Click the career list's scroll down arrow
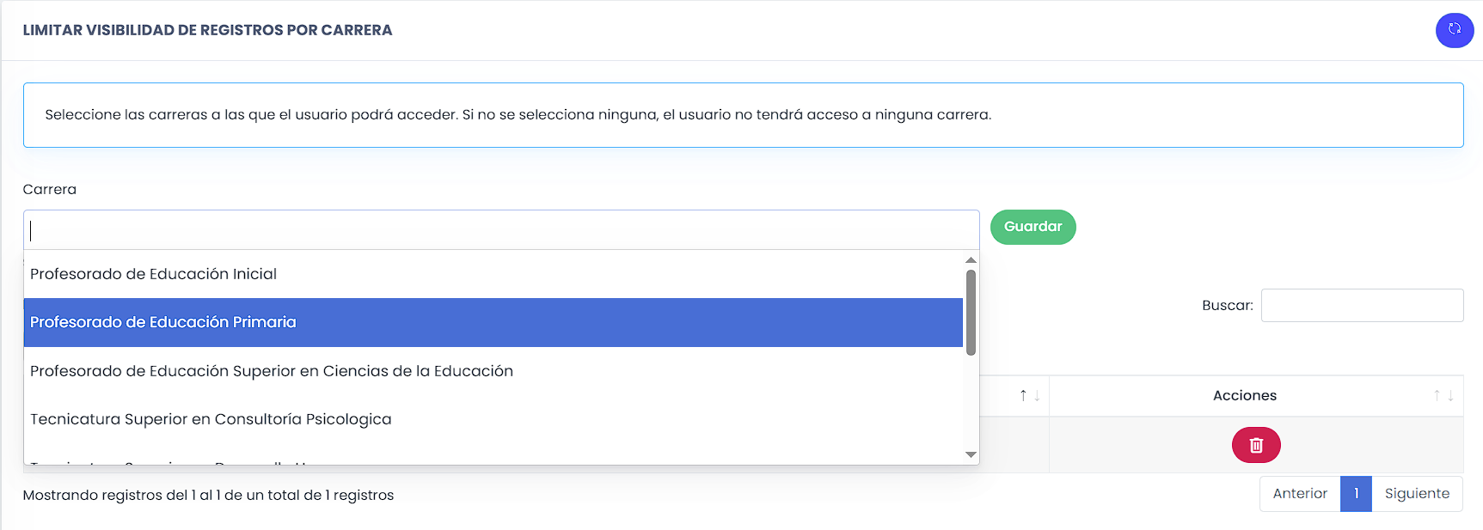 pyautogui.click(x=971, y=454)
